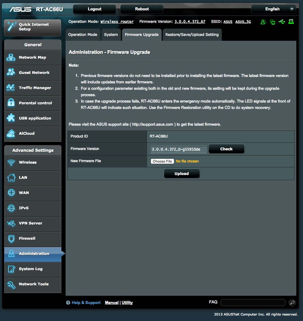Click the green printer status icon
The height and width of the screenshot is (321, 303).
click(291, 22)
